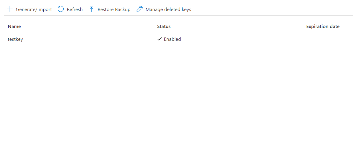
Task: Click the up-arrow Restore Backup icon
Action: (91, 9)
